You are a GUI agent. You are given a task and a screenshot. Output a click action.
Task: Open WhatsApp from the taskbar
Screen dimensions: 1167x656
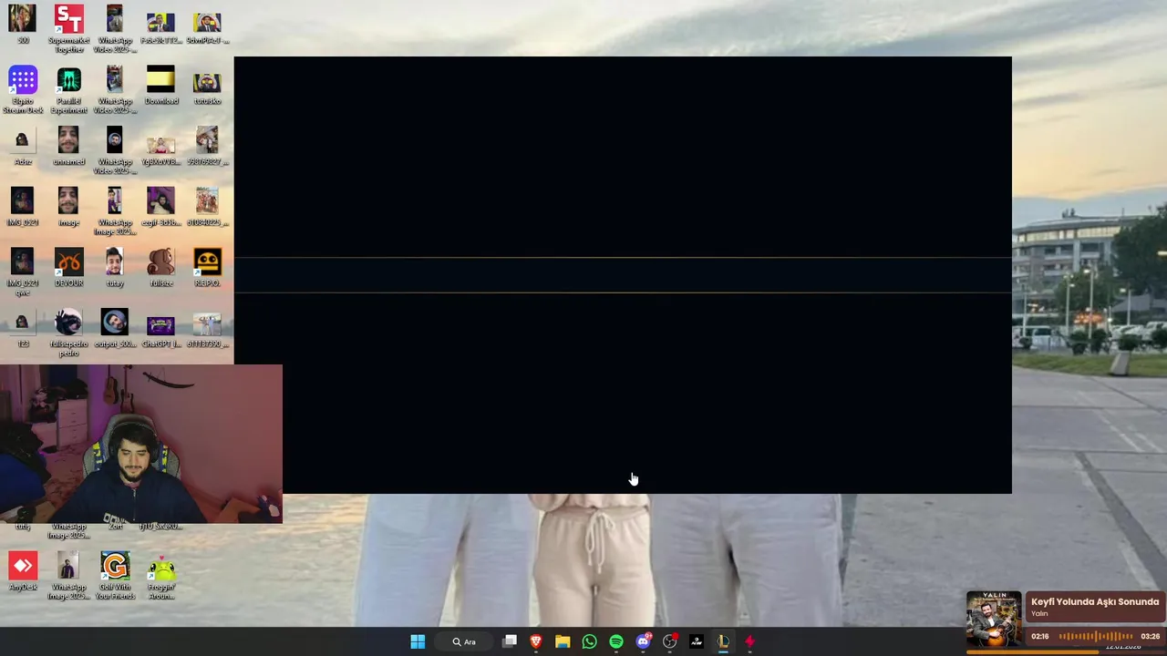589,641
